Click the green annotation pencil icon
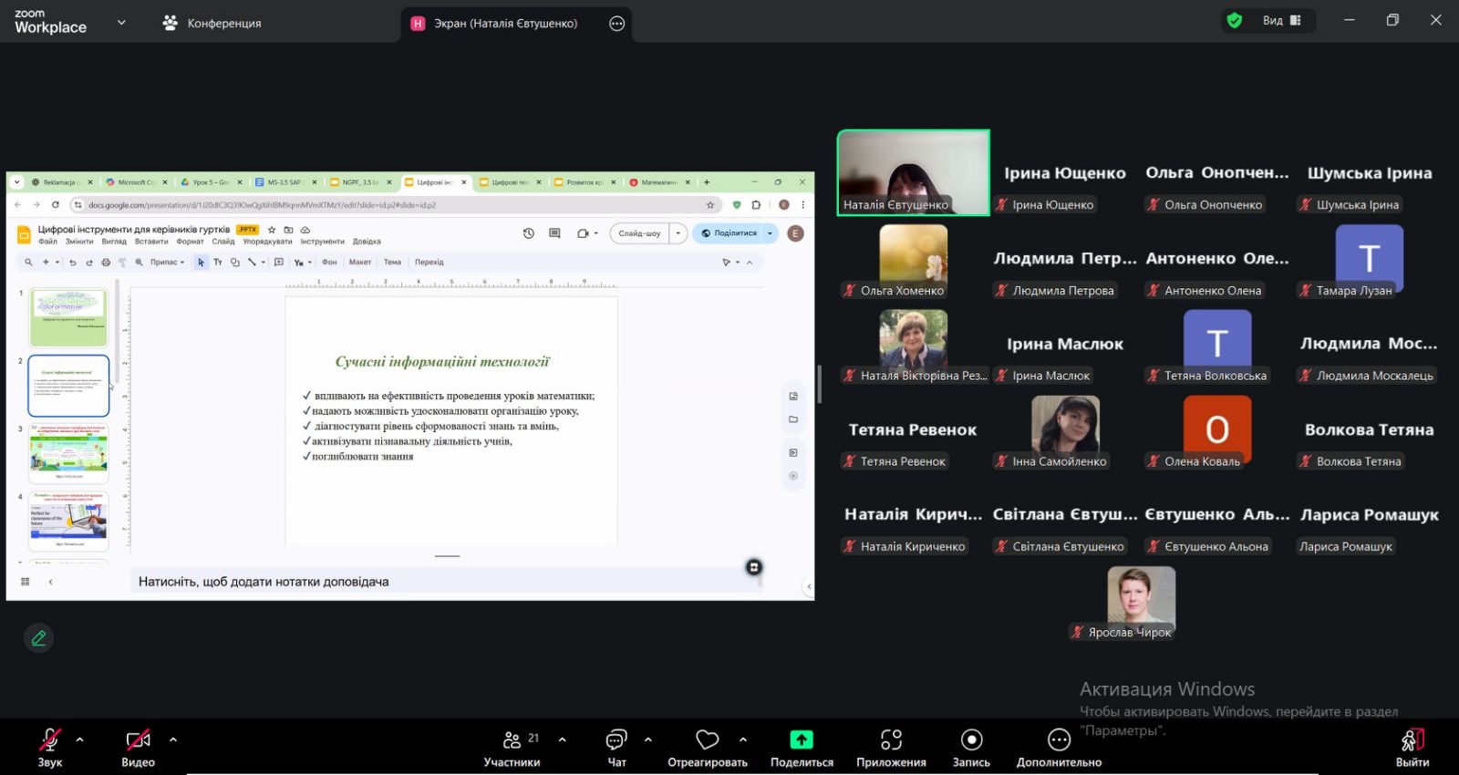Image resolution: width=1459 pixels, height=775 pixels. 38,638
